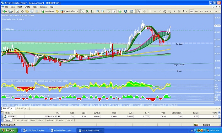Switch to bar chart mode
This screenshot has width=222, height=133.
pyautogui.click(x=82, y=11)
